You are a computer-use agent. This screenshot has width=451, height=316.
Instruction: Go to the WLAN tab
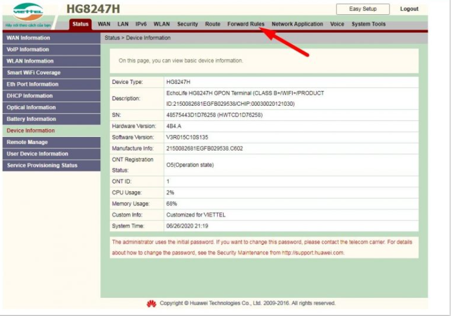162,24
